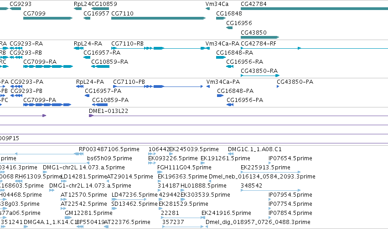Click the CG7110-PB protein label
This screenshot has height=229, width=388.
pos(129,82)
